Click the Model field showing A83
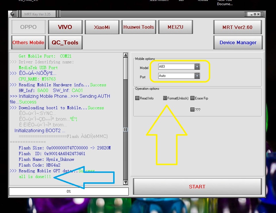 tap(176, 67)
